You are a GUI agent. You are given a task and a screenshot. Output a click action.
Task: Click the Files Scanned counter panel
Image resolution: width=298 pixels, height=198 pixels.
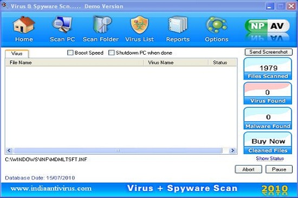268,69
